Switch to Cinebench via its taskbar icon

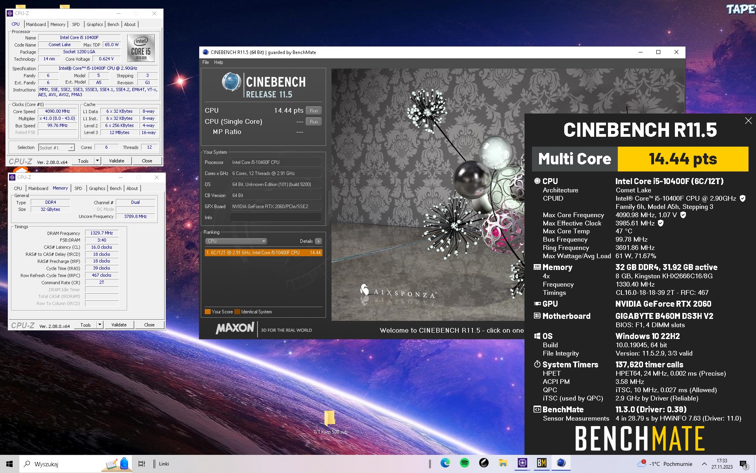click(561, 463)
